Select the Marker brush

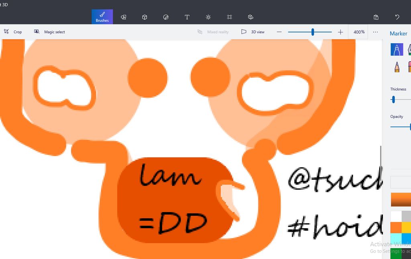click(x=397, y=49)
